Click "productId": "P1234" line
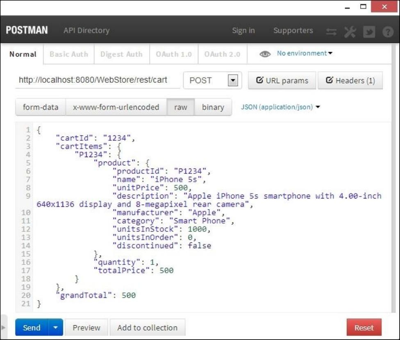Image resolution: width=400 pixels, height=340 pixels. tap(162, 171)
